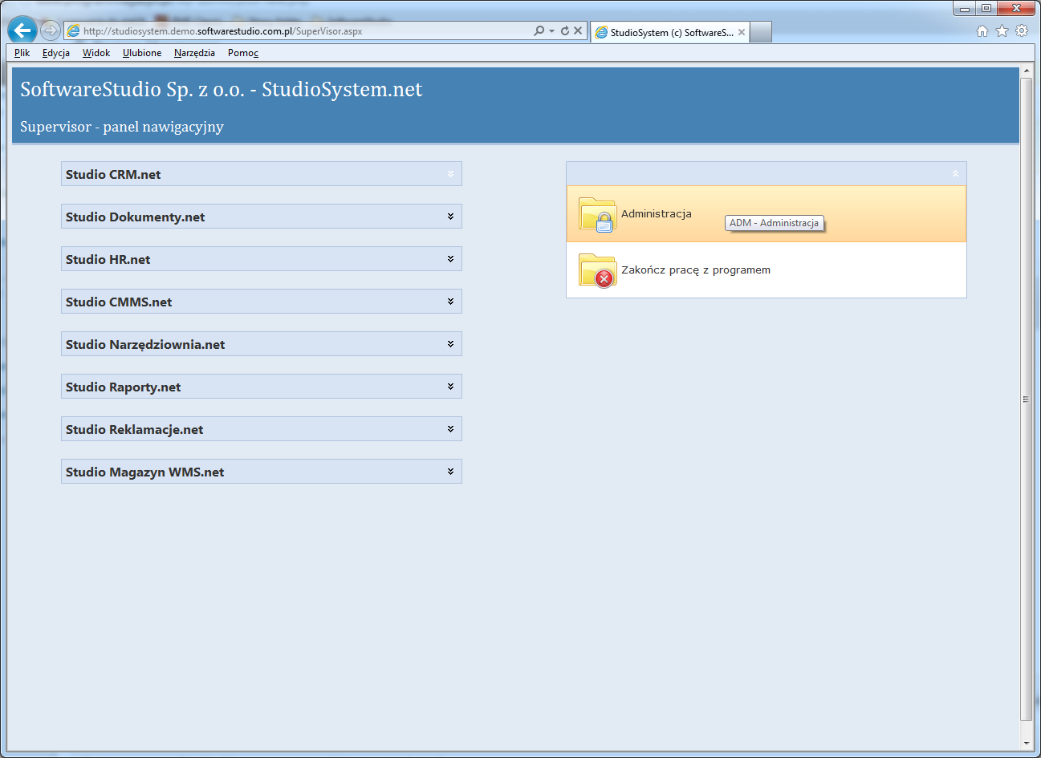Select the StudioSystem (c) SoftwareS... tab
The width and height of the screenshot is (1041, 758).
click(x=671, y=32)
